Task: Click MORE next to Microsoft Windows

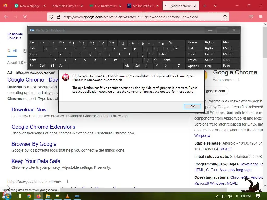Action: coord(232,183)
